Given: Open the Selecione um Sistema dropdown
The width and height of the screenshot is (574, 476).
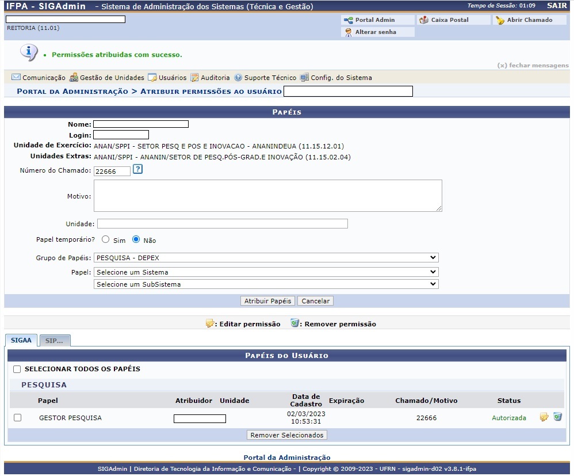Looking at the screenshot, I should pyautogui.click(x=266, y=272).
